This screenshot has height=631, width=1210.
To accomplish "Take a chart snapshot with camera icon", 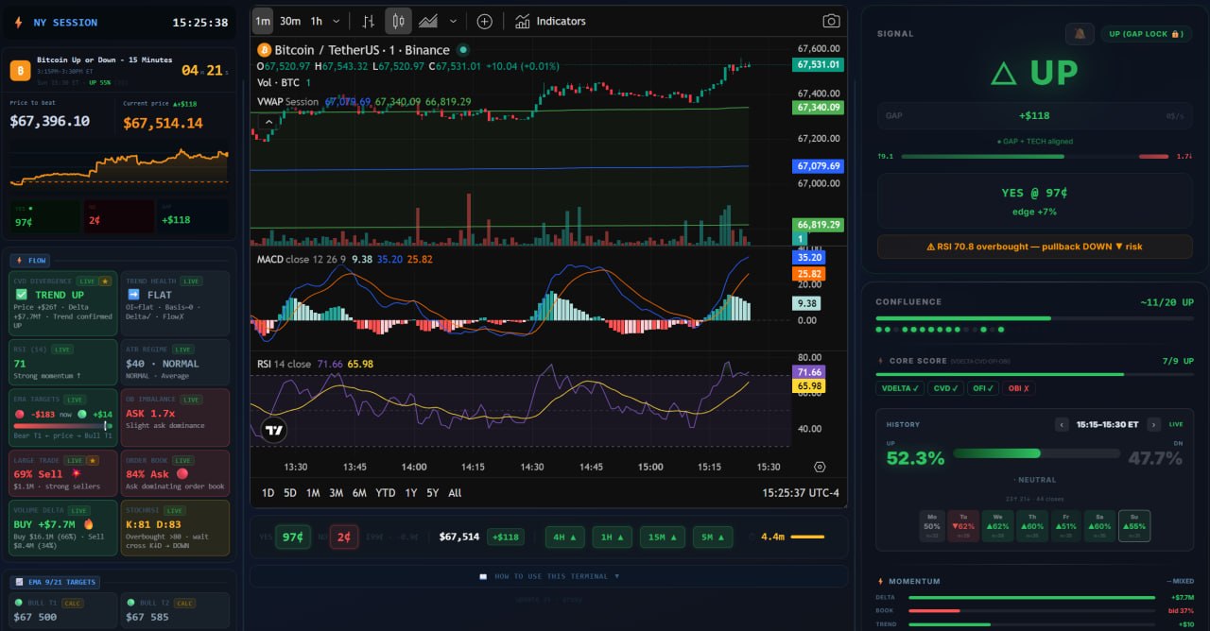I will click(x=831, y=21).
